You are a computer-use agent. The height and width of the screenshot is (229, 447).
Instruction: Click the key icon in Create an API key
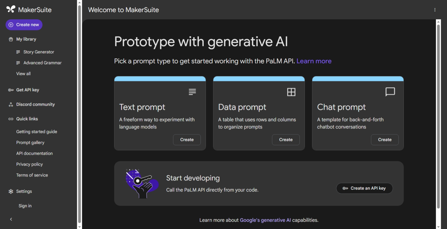coord(345,188)
